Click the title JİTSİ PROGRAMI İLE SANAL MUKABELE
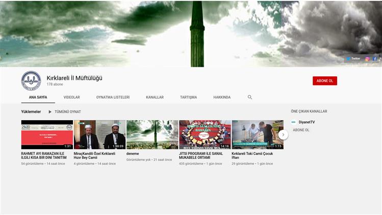The width and height of the screenshot is (382, 215). pyautogui.click(x=201, y=155)
